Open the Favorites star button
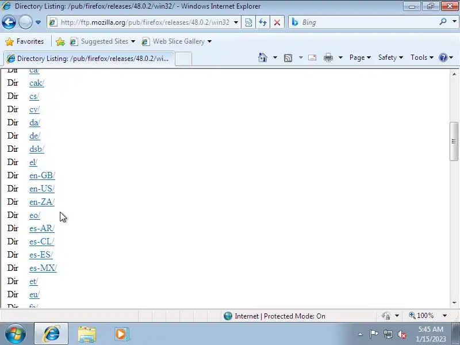 (x=25, y=41)
